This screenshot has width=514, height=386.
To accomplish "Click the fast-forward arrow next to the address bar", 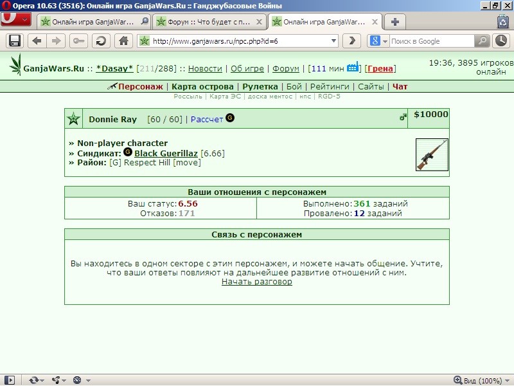I will point(351,41).
